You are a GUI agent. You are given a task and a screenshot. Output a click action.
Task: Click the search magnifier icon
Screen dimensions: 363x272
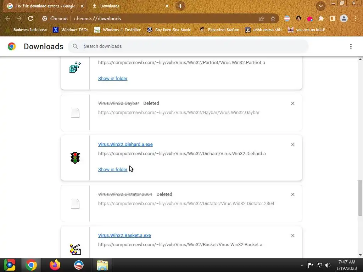(75, 46)
